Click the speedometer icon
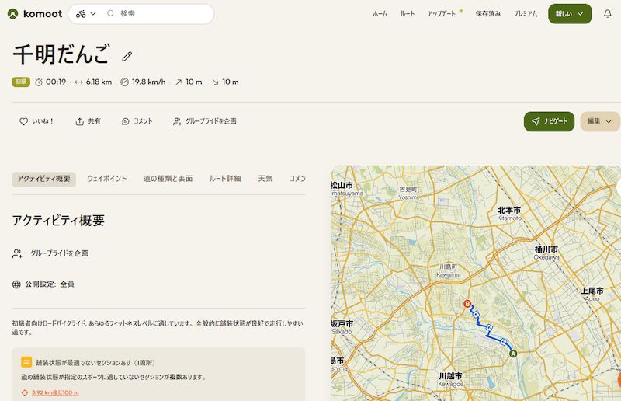621x401 pixels. [x=124, y=82]
